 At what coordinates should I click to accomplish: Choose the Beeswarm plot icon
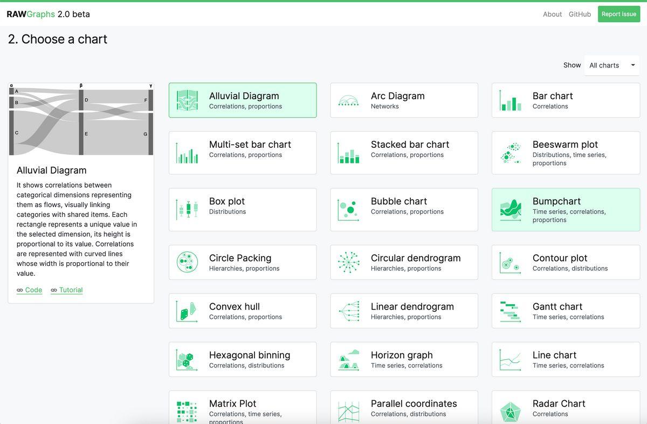click(511, 153)
